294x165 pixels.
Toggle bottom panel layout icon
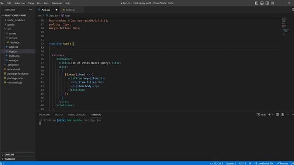point(262,3)
